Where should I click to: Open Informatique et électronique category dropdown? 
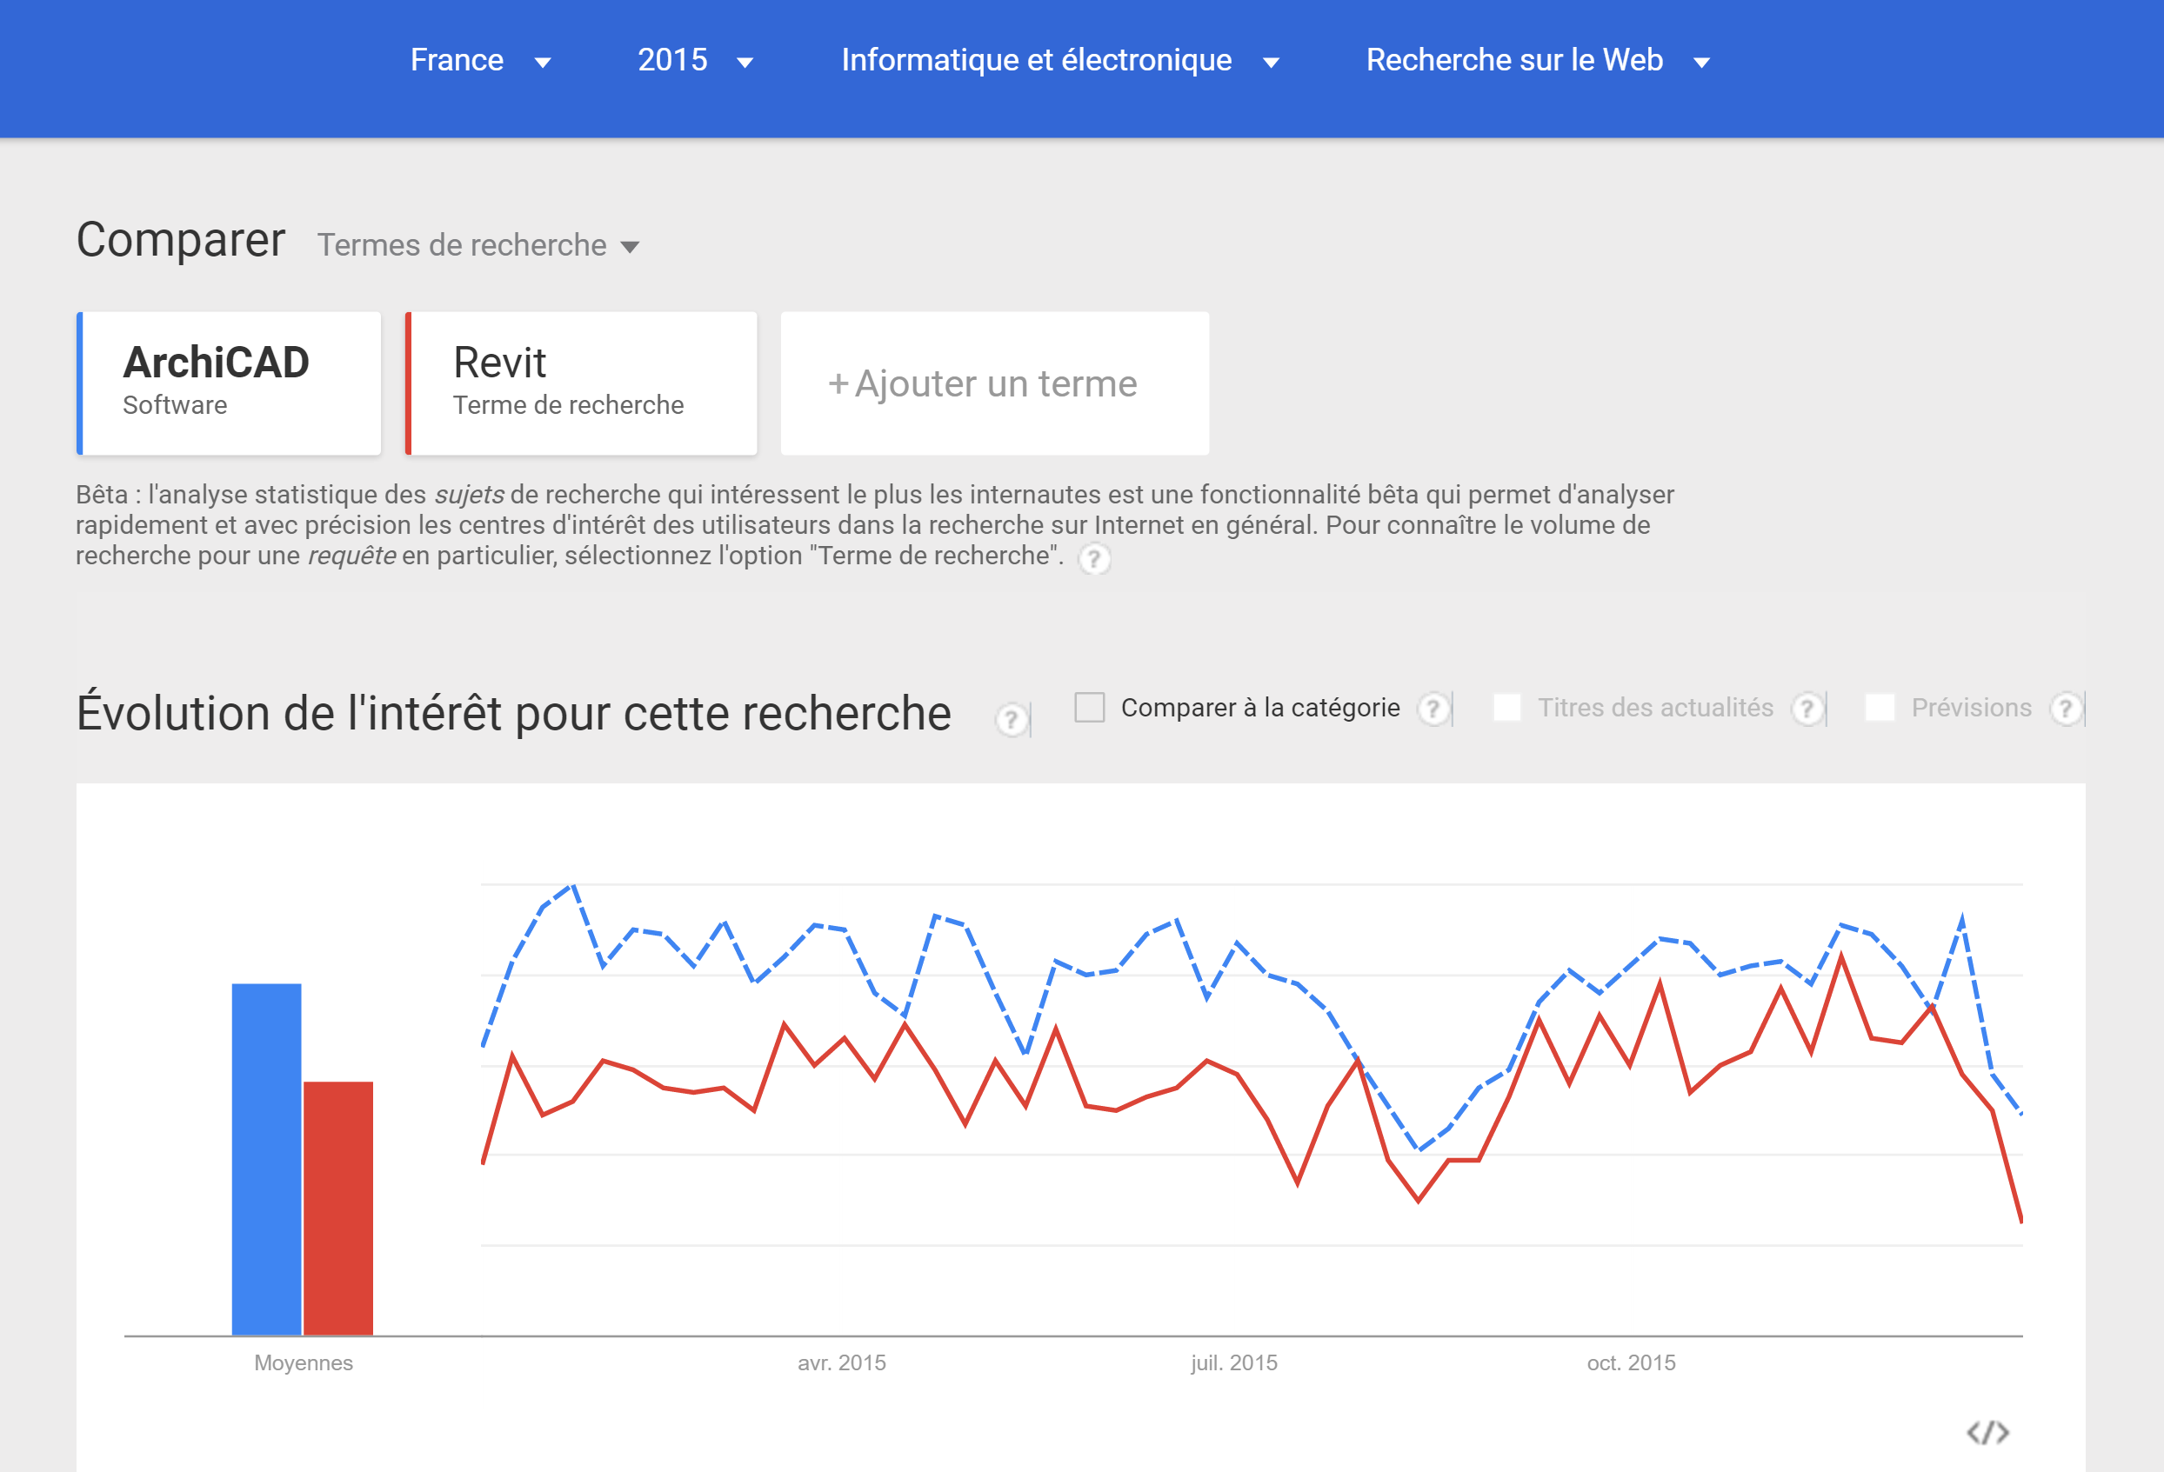[x=1059, y=61]
